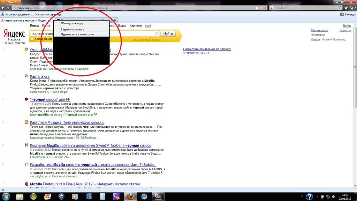Open 'Мои находки' link
357x201 pixels.
click(319, 30)
